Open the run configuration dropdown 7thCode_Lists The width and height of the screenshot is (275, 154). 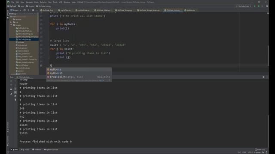[x=244, y=6]
